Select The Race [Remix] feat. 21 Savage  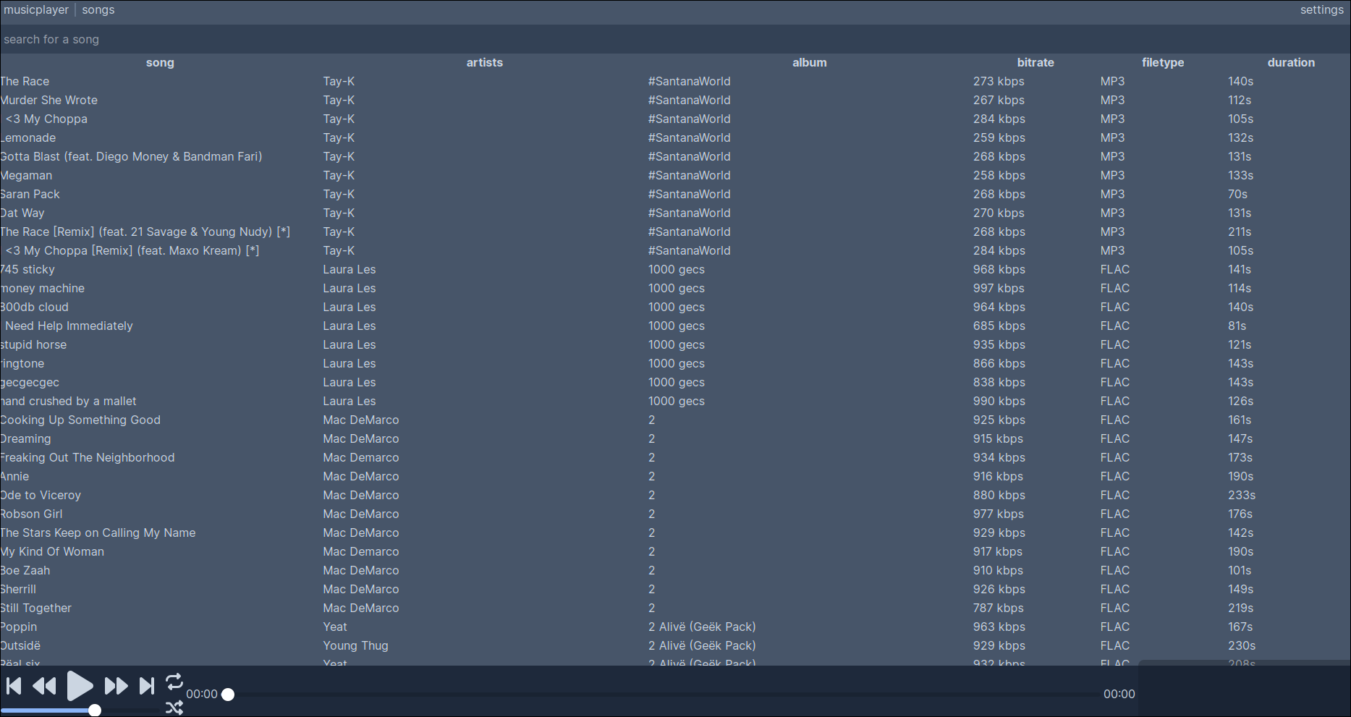[x=145, y=232]
